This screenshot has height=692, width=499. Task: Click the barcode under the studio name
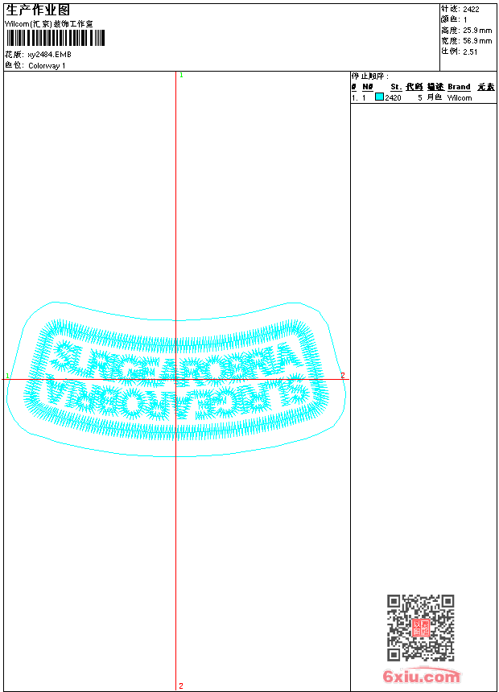point(55,38)
